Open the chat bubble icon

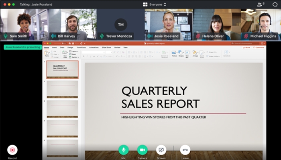click(x=275, y=4)
